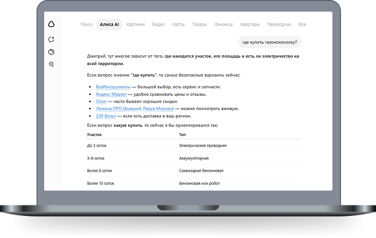Expand the Все services menu
This screenshot has width=376, height=238.
pos(302,25)
